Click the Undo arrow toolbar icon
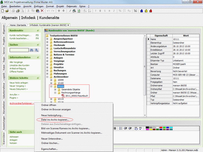The height and width of the screenshot is (152, 203). click(x=48, y=11)
